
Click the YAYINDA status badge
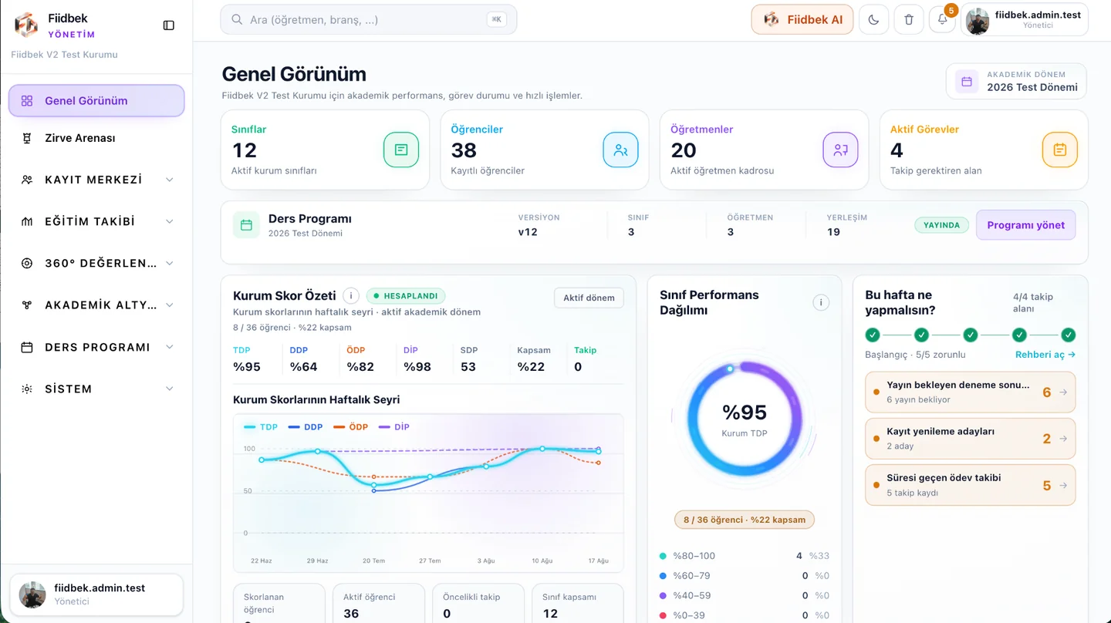click(x=941, y=225)
